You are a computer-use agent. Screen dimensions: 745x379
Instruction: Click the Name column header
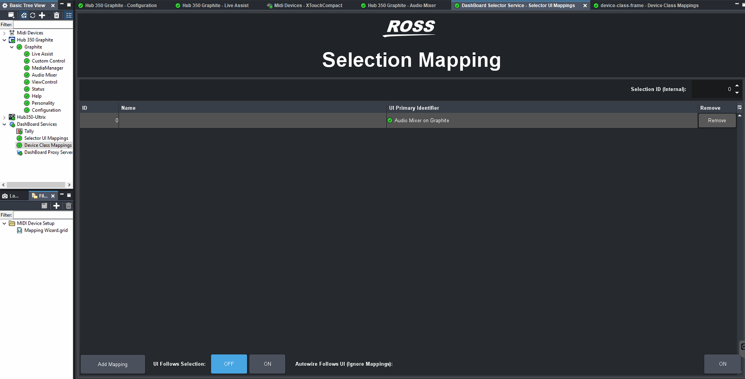point(252,108)
